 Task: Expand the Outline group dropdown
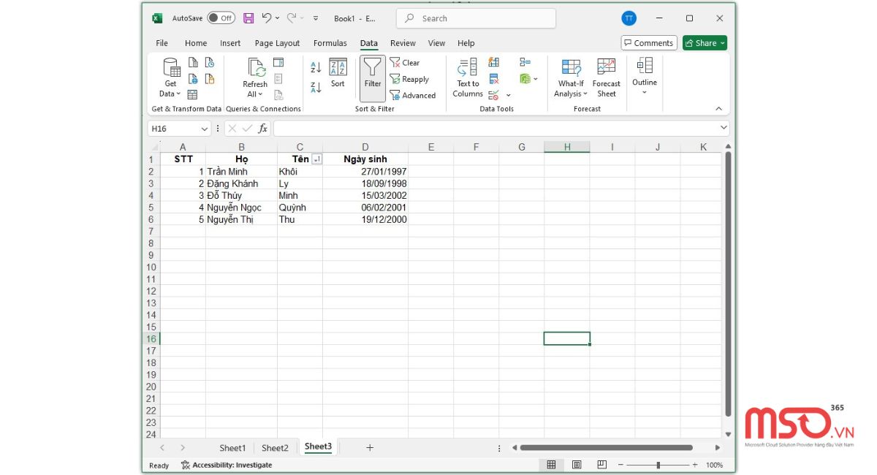point(645,77)
